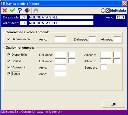Click the Ad azienda code field
128x115 pixels.
pos(23,23)
